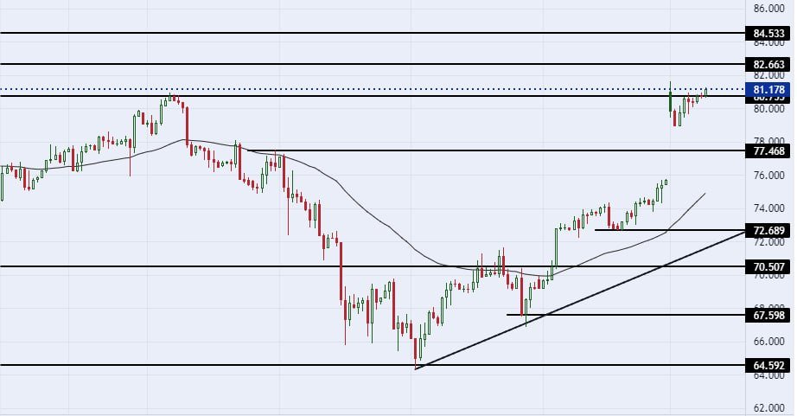
Task: Click the 62.000 price axis tick
Action: tap(768, 407)
